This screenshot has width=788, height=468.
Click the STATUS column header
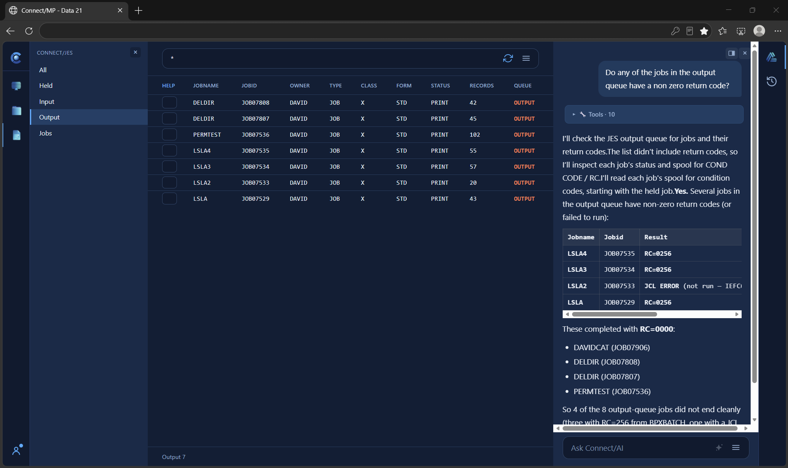point(440,86)
